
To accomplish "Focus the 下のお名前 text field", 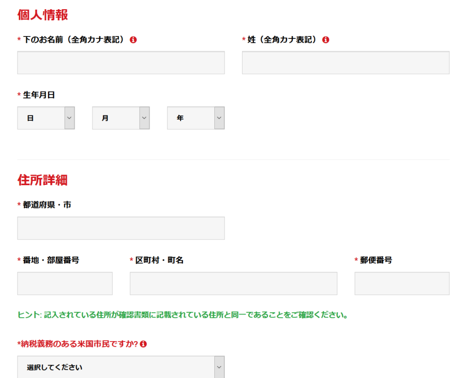I will 121,63.
